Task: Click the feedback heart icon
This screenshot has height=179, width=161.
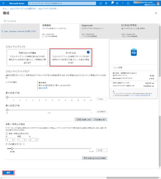Action: pos(5,21)
